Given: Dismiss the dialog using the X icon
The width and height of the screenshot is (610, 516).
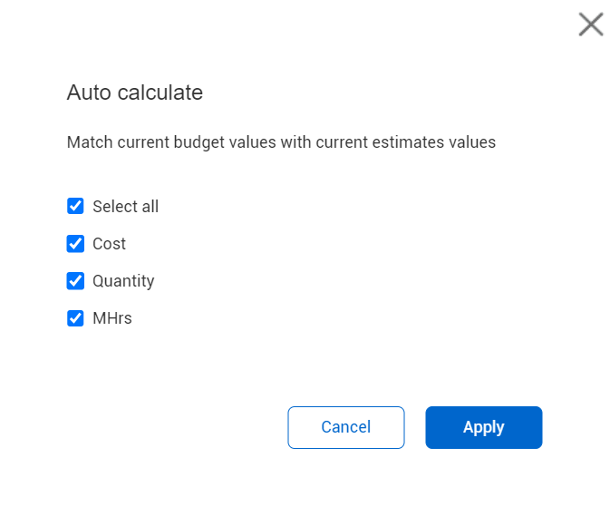Looking at the screenshot, I should point(591,24).
